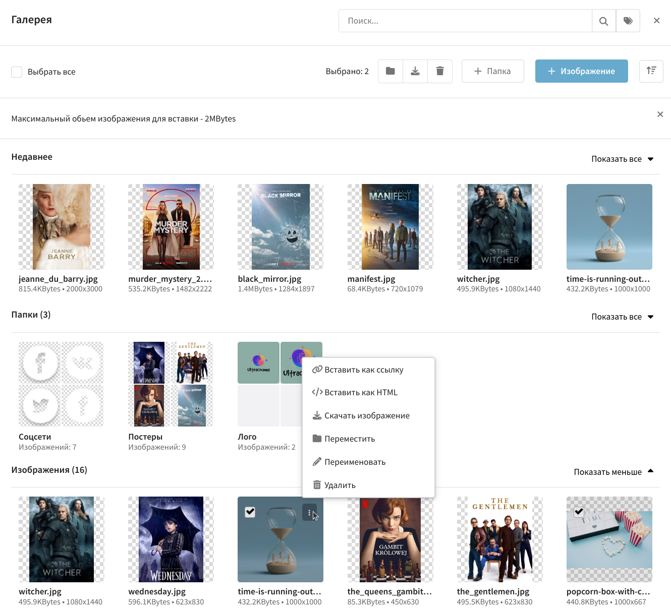Select the_gentlemen.jpg thumbnail

point(500,539)
